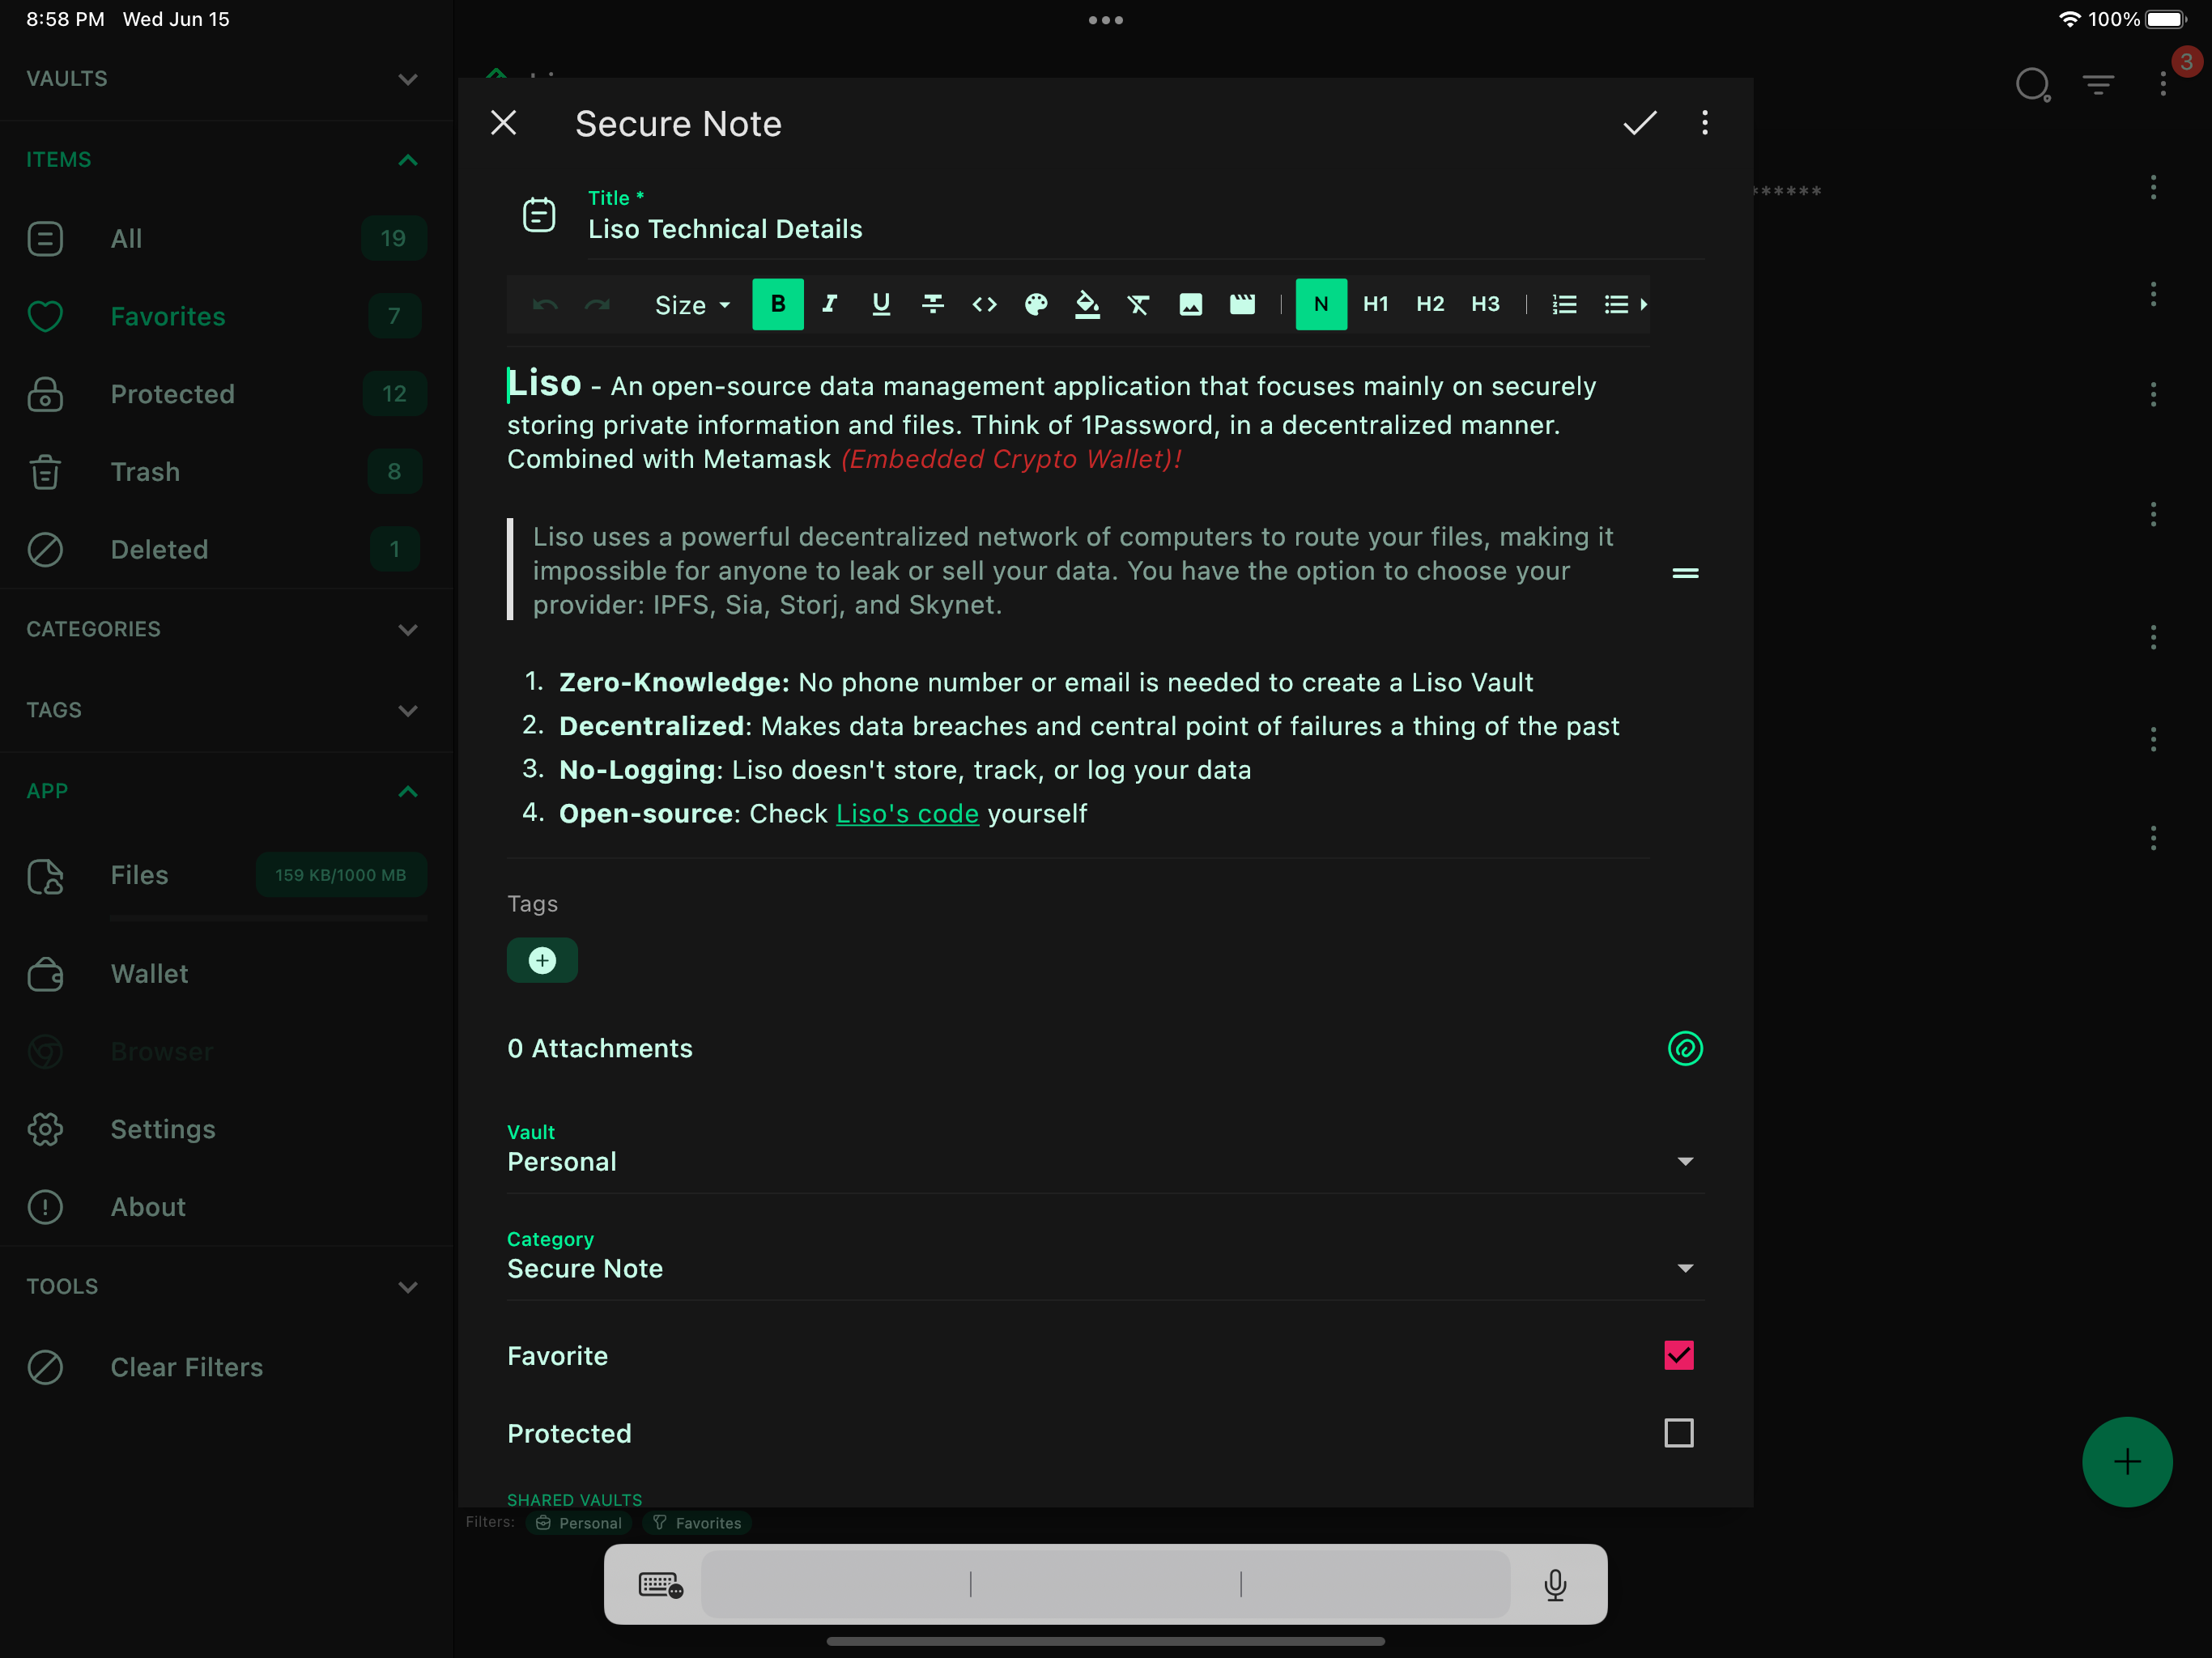The height and width of the screenshot is (1658, 2212).
Task: Insert an image via the editor toolbar
Action: pos(1191,305)
